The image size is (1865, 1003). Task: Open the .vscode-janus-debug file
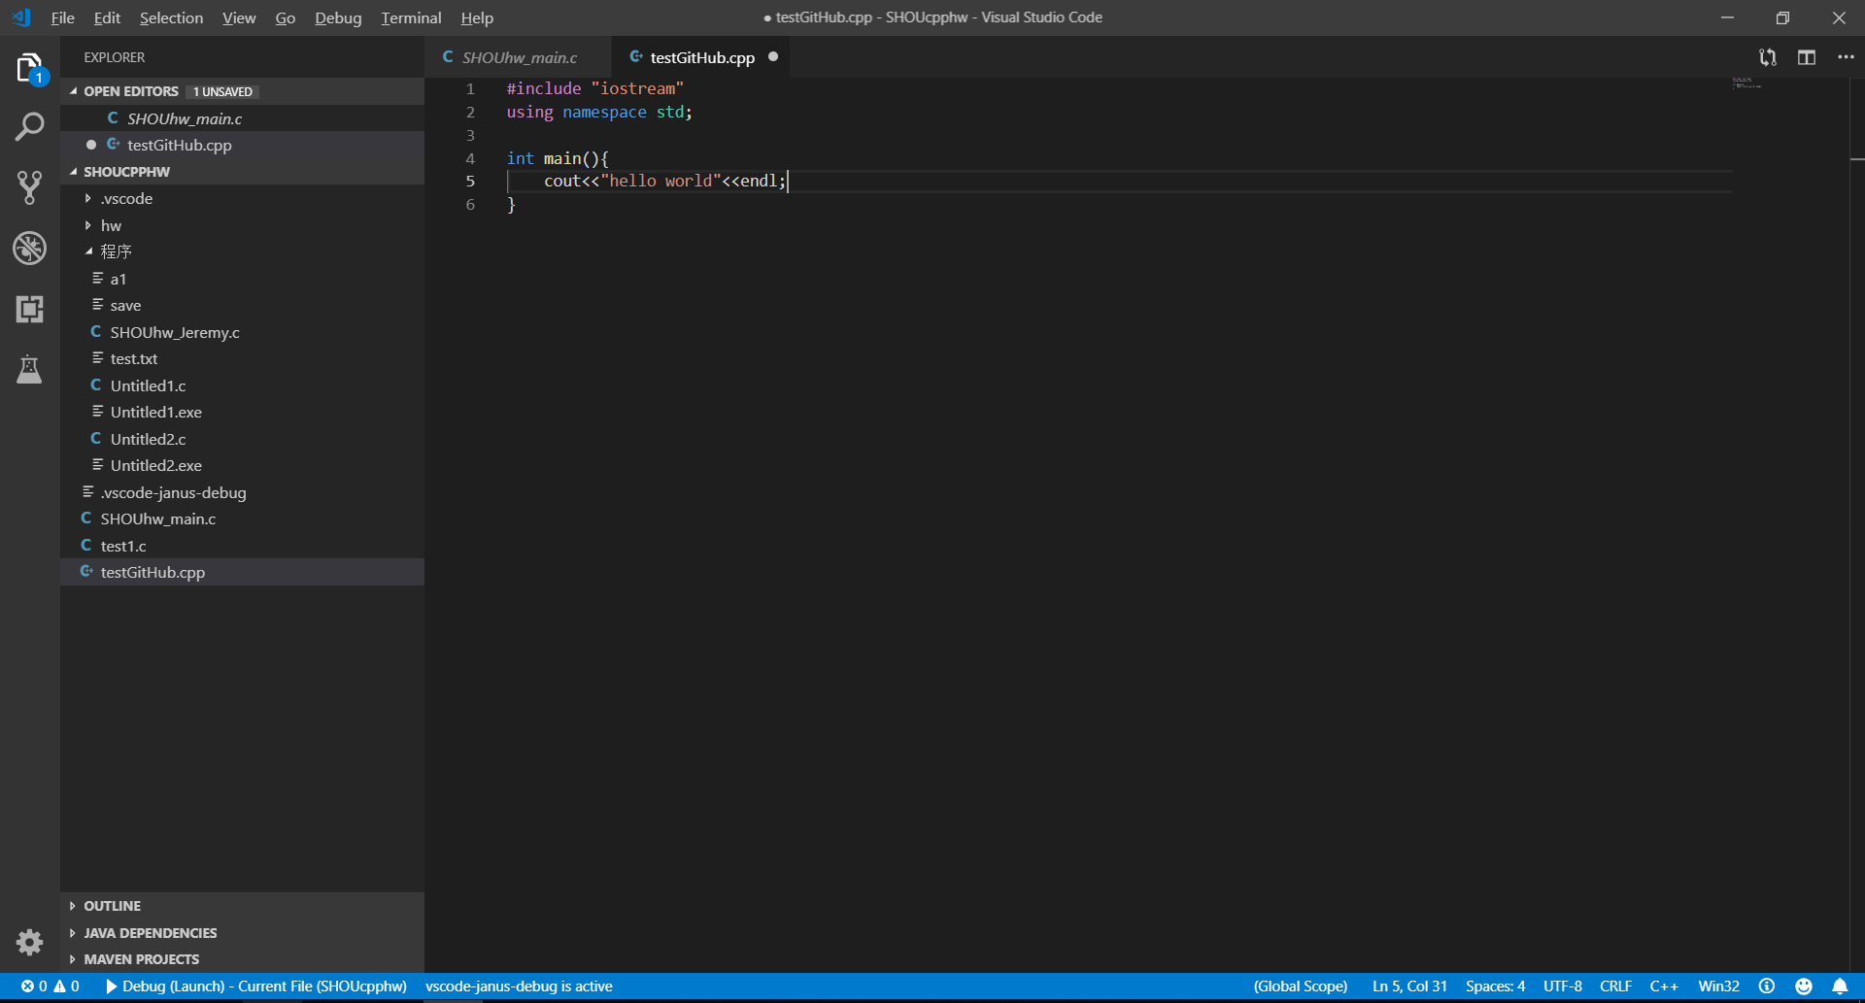pyautogui.click(x=243, y=492)
